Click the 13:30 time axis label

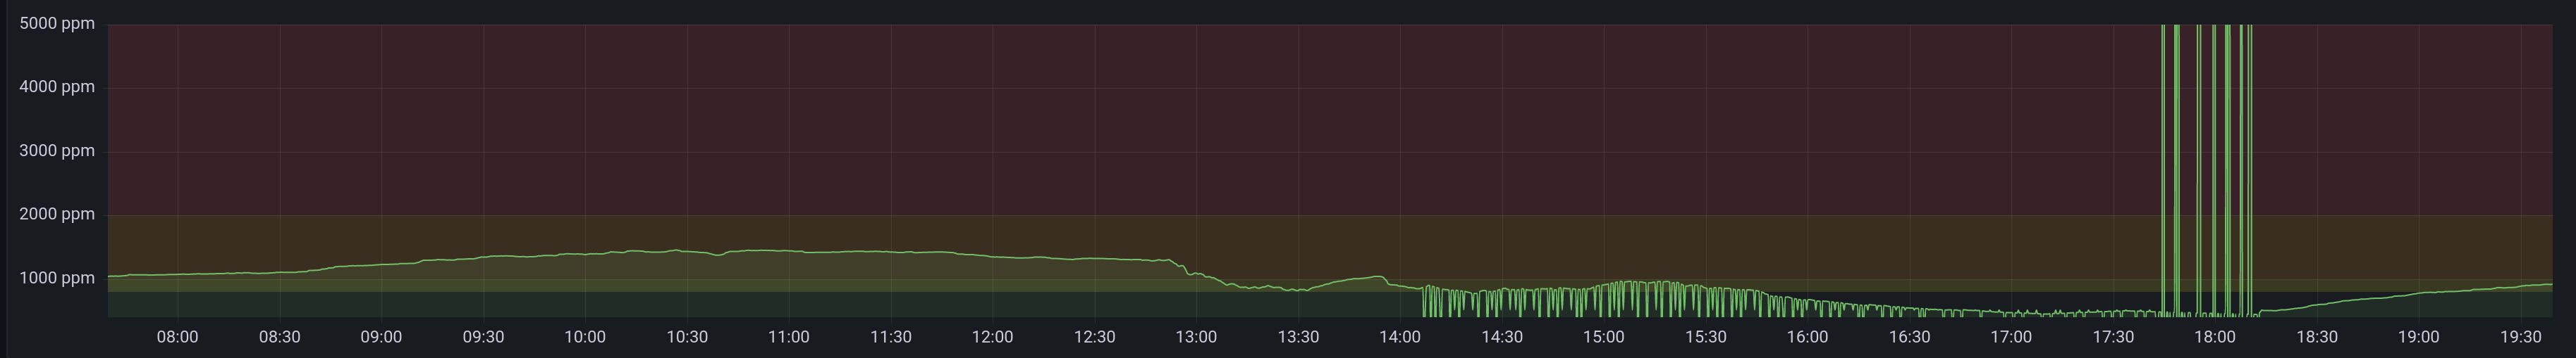click(1298, 337)
